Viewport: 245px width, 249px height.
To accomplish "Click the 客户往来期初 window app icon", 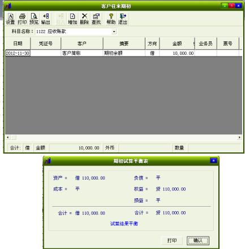I will (8, 6).
